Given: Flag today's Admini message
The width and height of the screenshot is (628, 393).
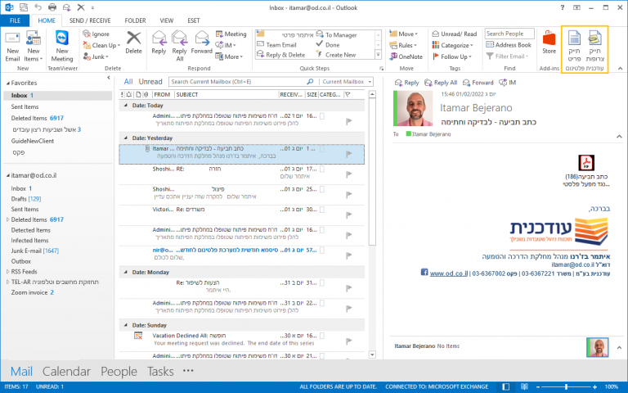Looking at the screenshot, I should coord(349,121).
